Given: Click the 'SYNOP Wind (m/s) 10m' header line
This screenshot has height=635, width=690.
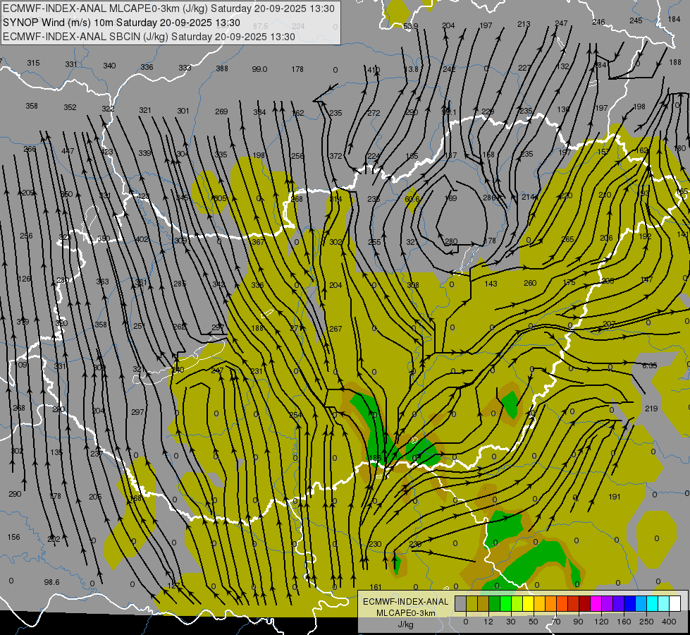Looking at the screenshot, I should (x=121, y=23).
